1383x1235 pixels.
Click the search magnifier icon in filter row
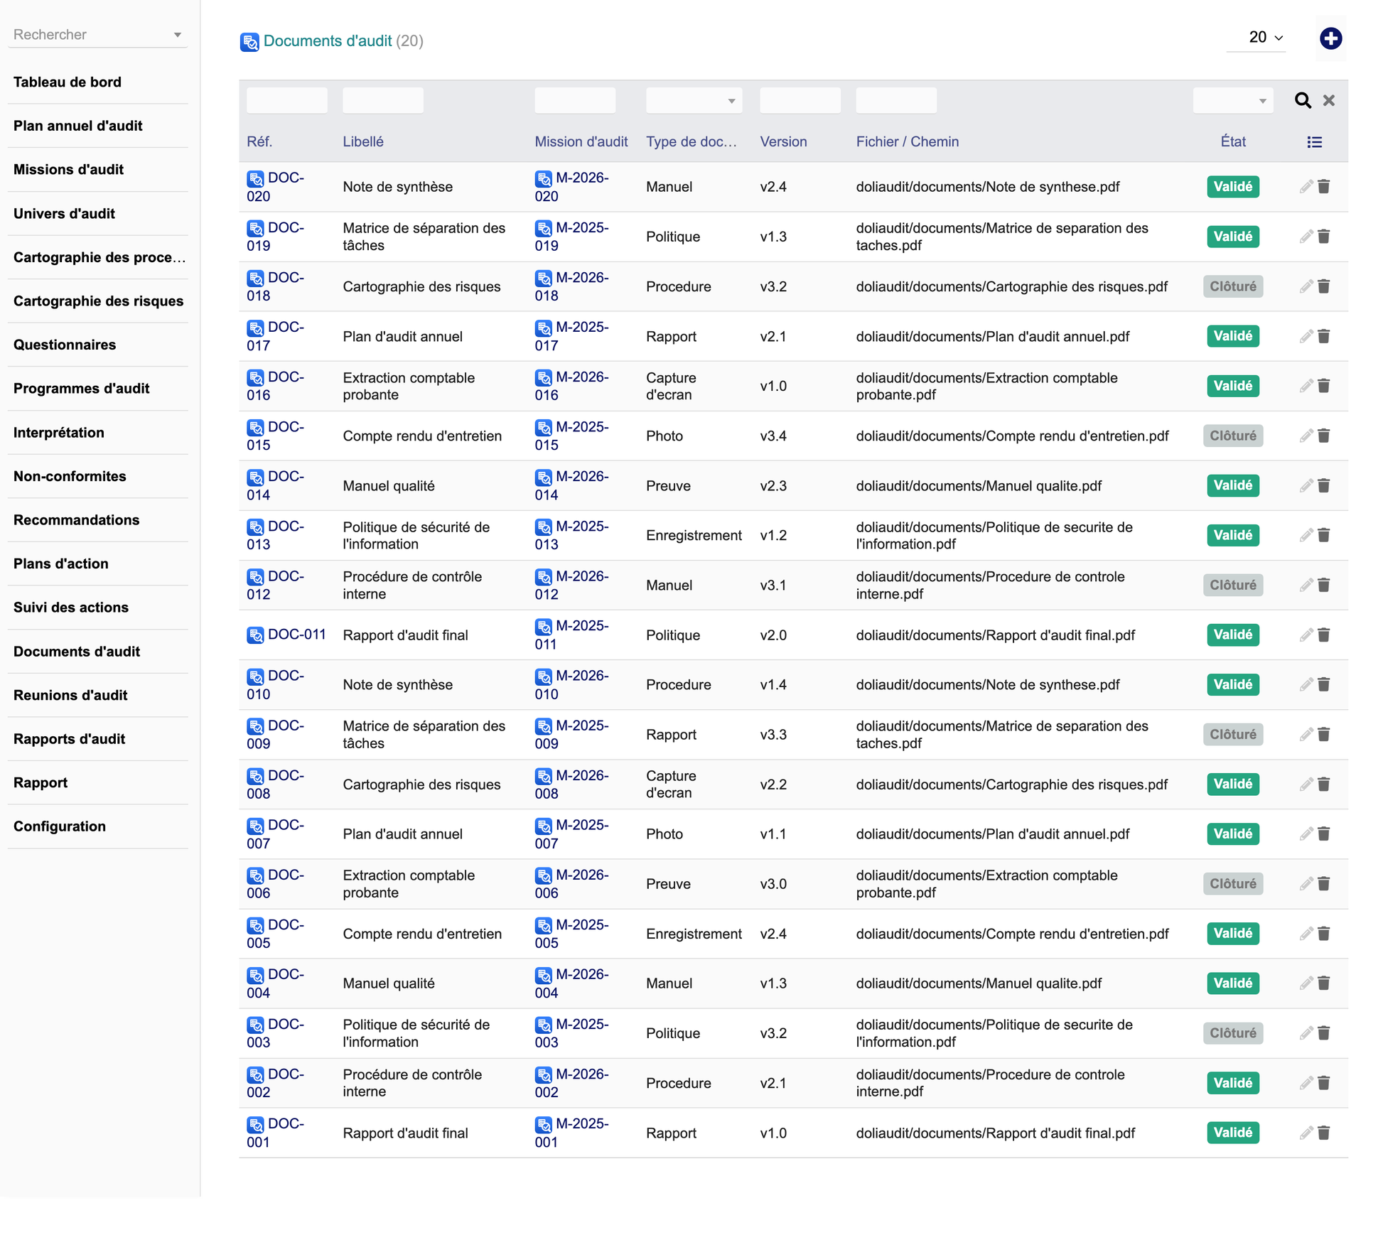[1303, 100]
